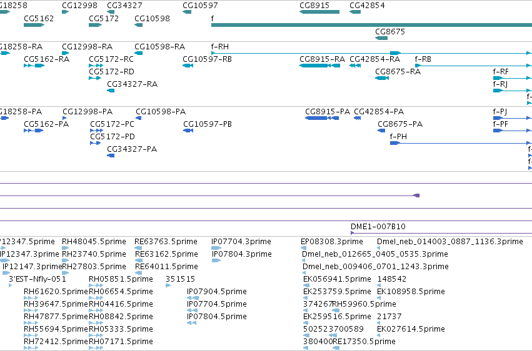Select the CG5172 gene glyph
532x351 pixels.
[96, 25]
